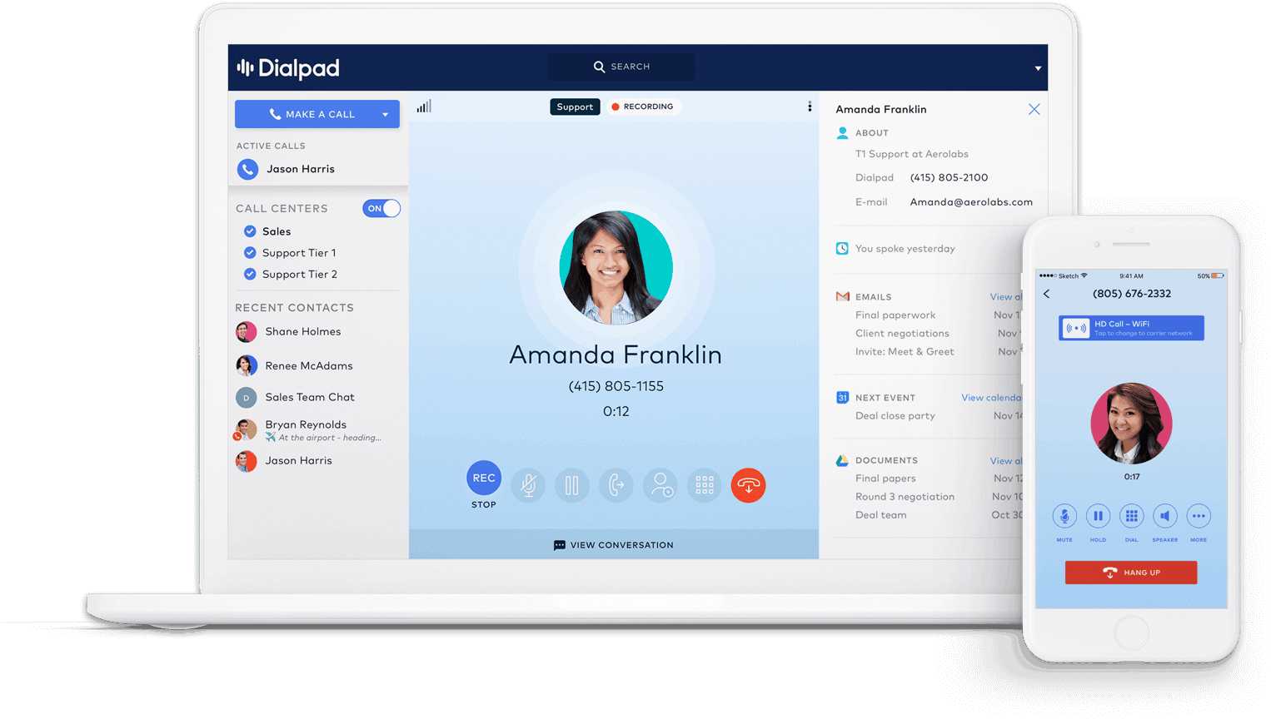Toggle the Call Centers ON switch
Image resolution: width=1271 pixels, height=719 pixels.
click(381, 208)
